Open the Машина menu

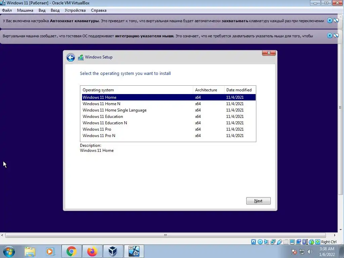pos(25,10)
